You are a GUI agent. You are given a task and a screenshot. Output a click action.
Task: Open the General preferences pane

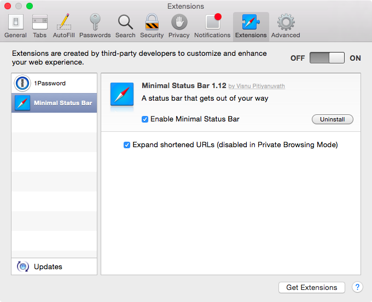click(16, 26)
